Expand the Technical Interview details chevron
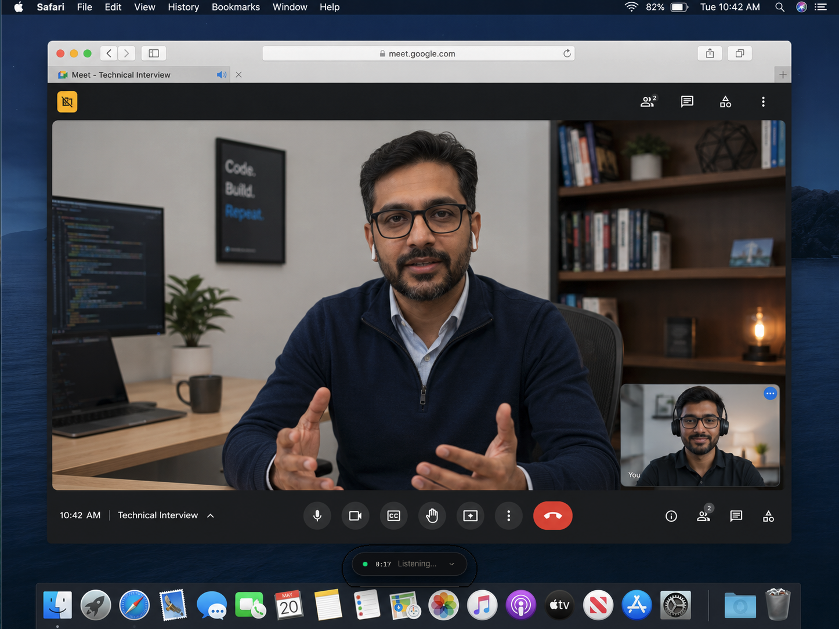 [211, 515]
